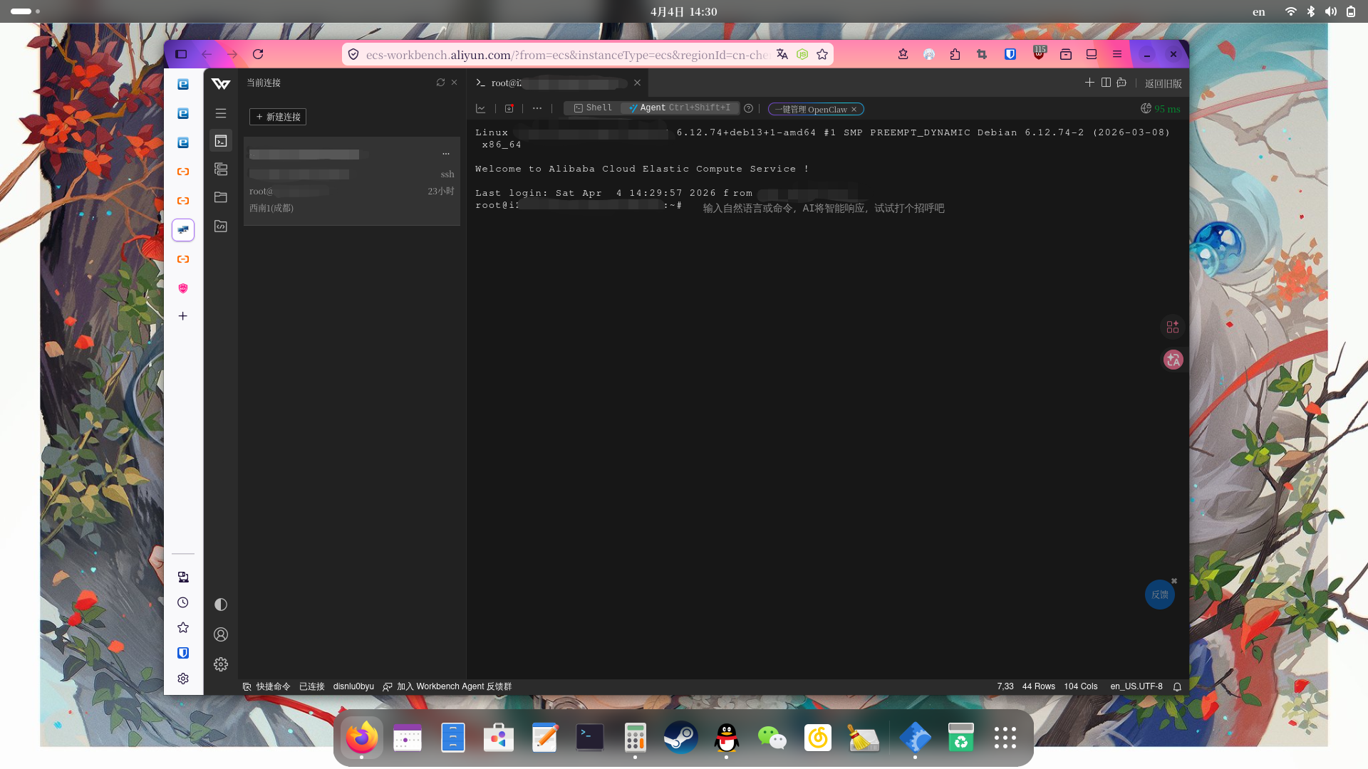The width and height of the screenshot is (1368, 769).
Task: Open the terminal connections sidebar tab
Action: (x=221, y=141)
